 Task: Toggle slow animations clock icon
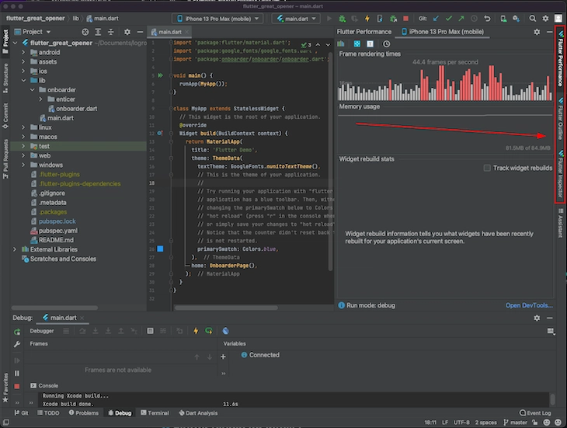[x=386, y=43]
